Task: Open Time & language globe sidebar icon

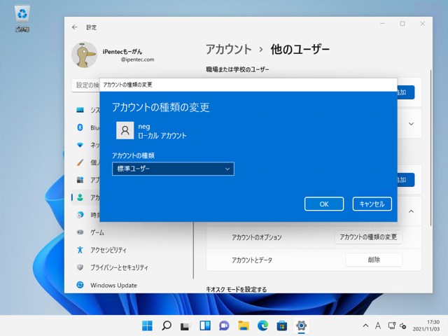Action: tap(80, 215)
